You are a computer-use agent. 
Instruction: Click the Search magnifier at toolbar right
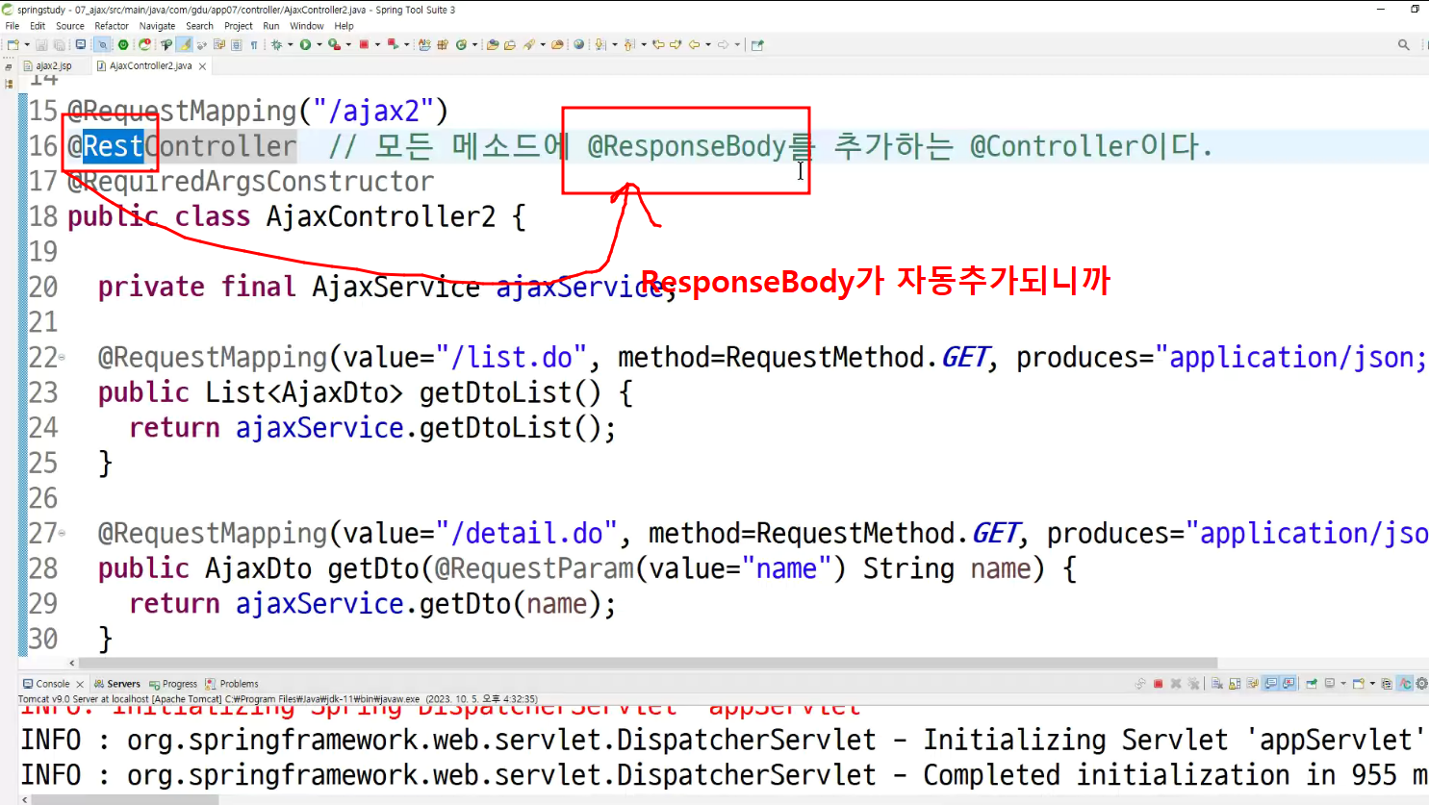[x=1403, y=44]
